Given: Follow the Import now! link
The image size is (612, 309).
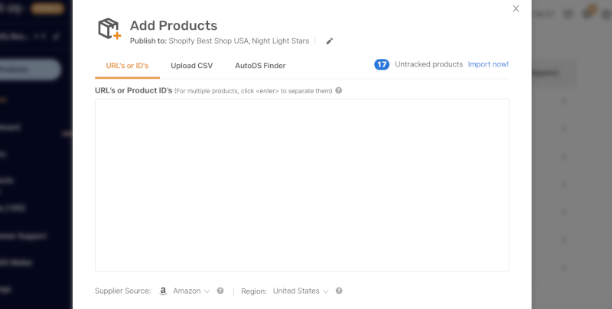Looking at the screenshot, I should (x=488, y=64).
